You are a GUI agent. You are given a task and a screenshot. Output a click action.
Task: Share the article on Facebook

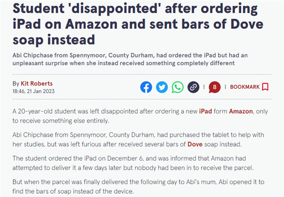coord(146,87)
